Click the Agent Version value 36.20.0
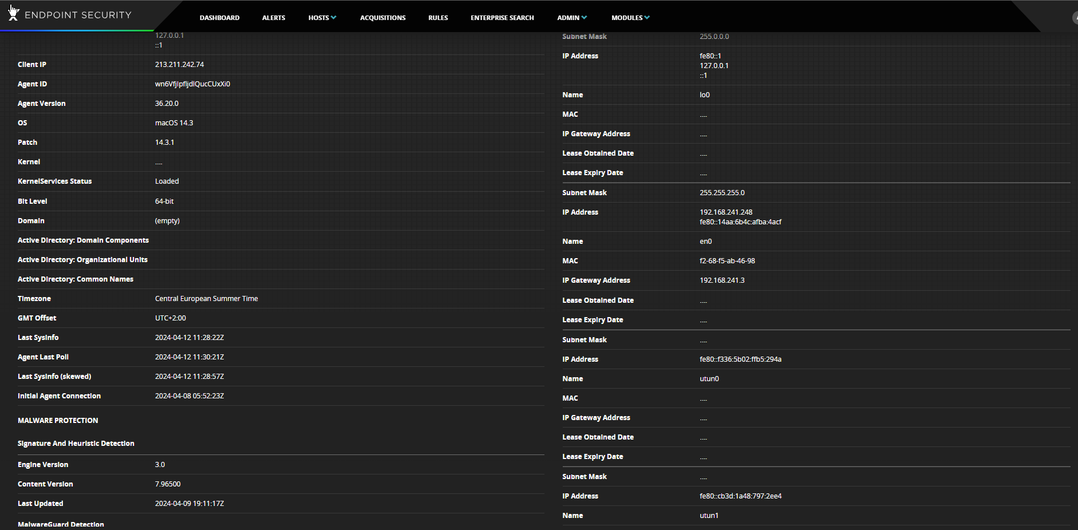Viewport: 1078px width, 530px height. tap(167, 104)
